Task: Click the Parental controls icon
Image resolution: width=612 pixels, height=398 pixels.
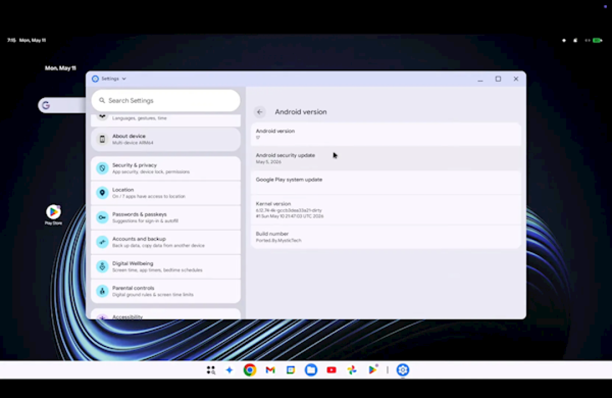Action: tap(102, 291)
